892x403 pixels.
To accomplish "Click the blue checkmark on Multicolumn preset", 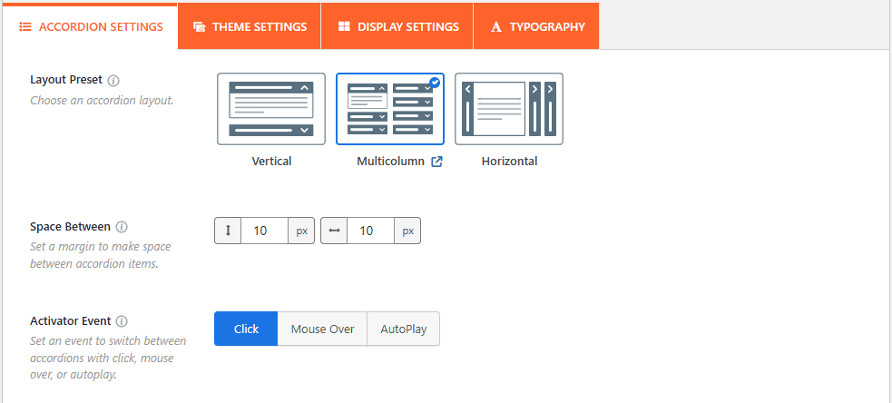I will (x=435, y=83).
